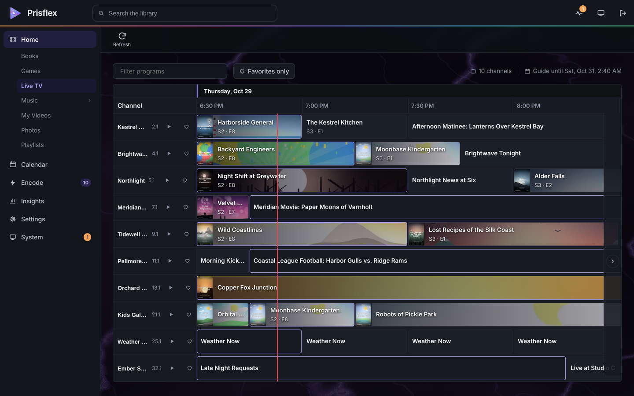This screenshot has height=396, width=634.
Task: Favorite the Brightwave channel with heart
Action: tap(187, 154)
